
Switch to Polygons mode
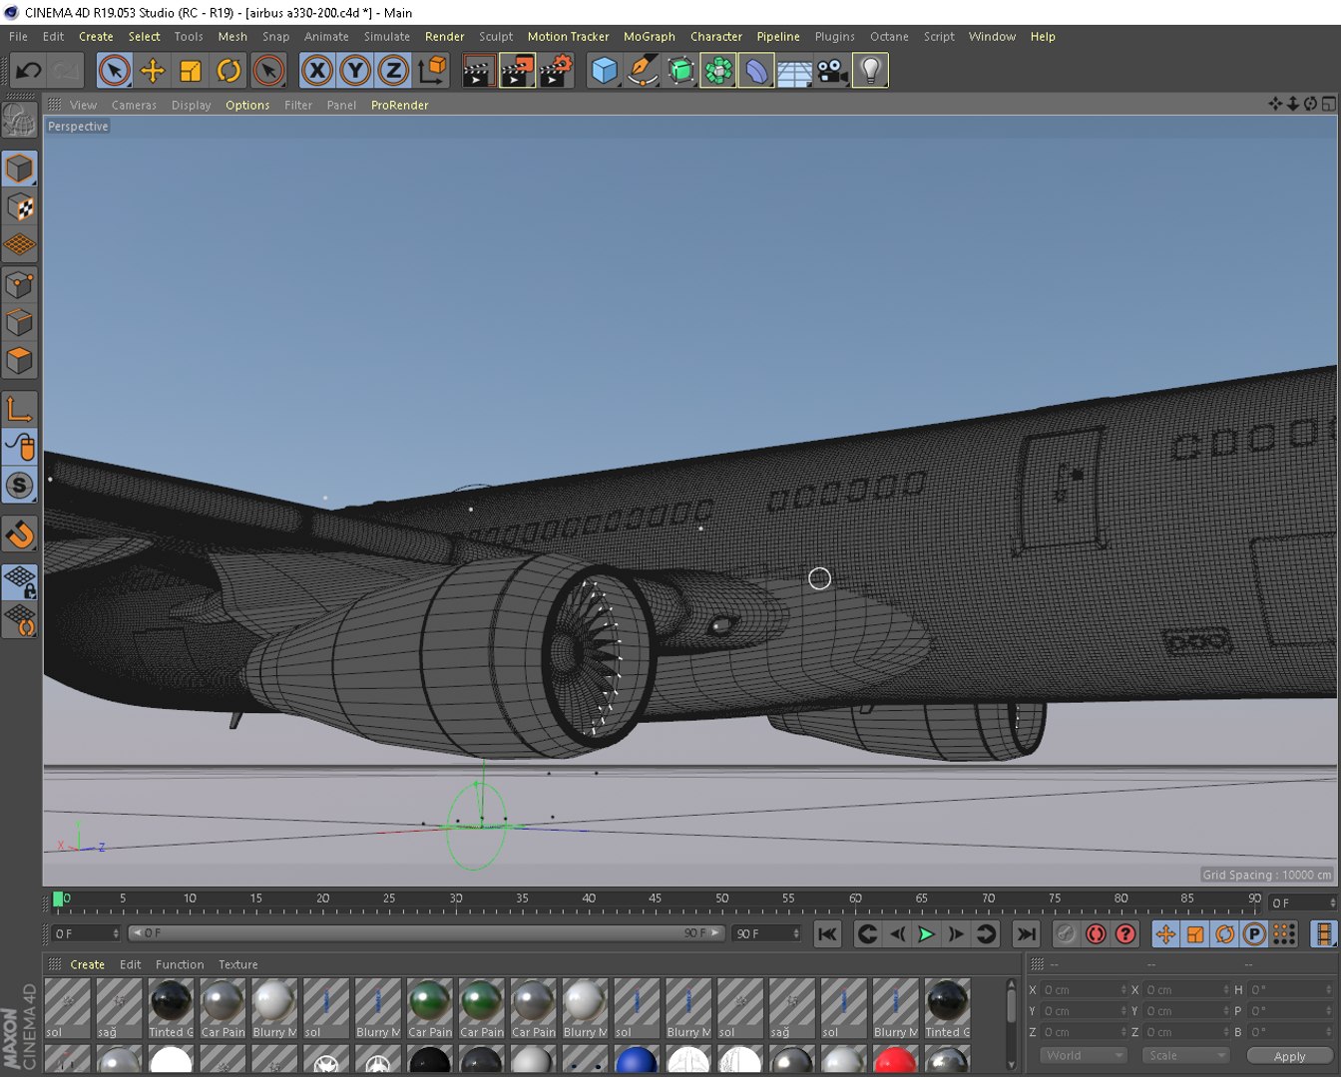tap(20, 360)
